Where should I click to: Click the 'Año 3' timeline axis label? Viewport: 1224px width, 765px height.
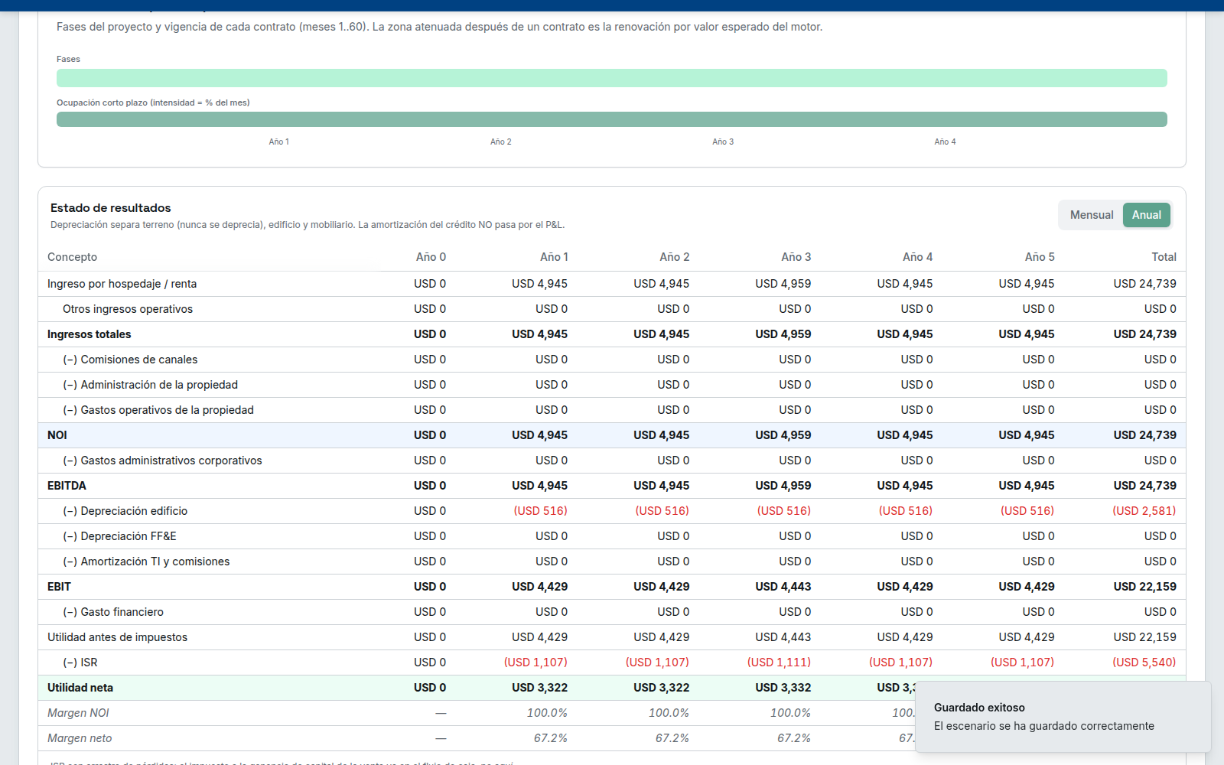tap(723, 142)
